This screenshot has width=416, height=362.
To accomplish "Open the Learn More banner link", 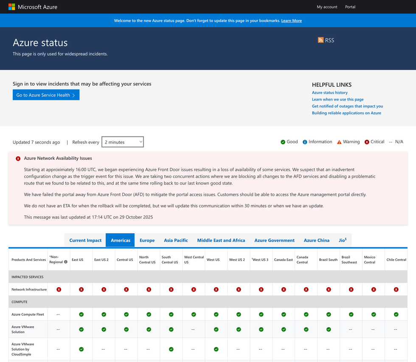I will [291, 20].
